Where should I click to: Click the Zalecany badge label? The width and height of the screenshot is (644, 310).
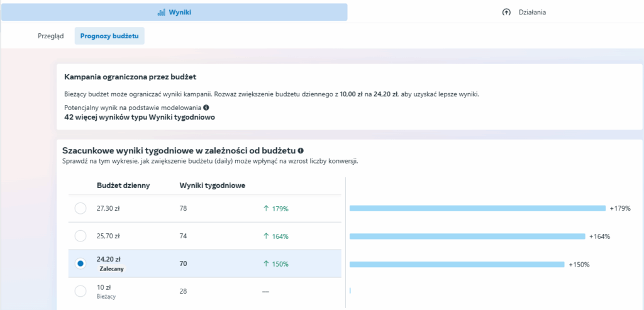click(111, 268)
